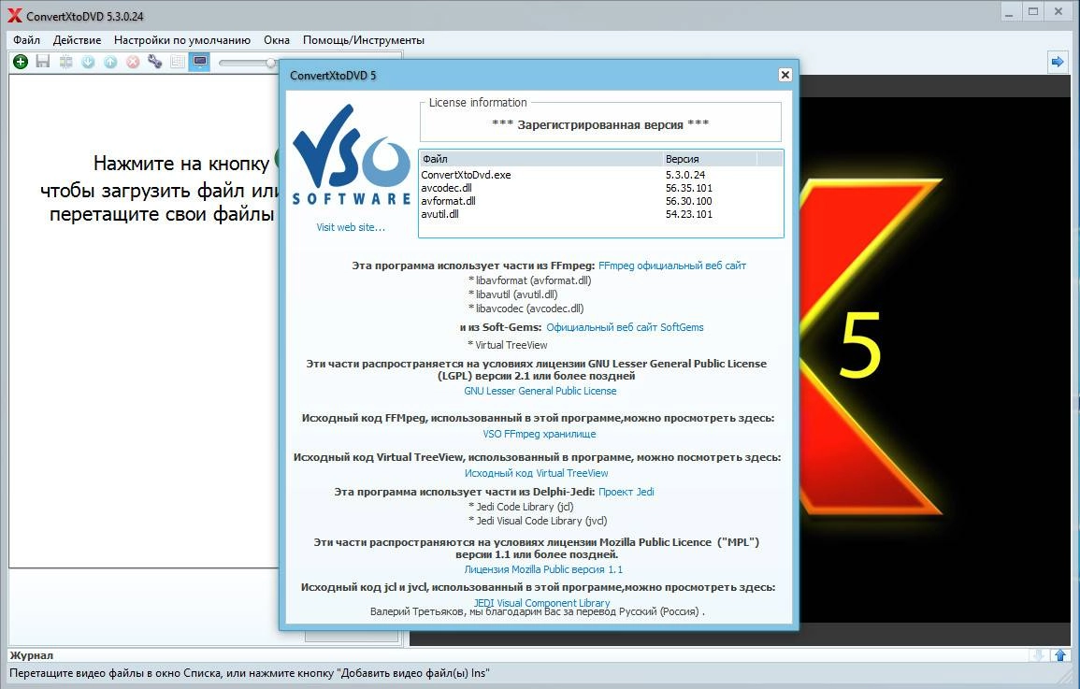Toggle the preview monitor toolbar icon
Image resolution: width=1080 pixels, height=689 pixels.
pos(200,62)
